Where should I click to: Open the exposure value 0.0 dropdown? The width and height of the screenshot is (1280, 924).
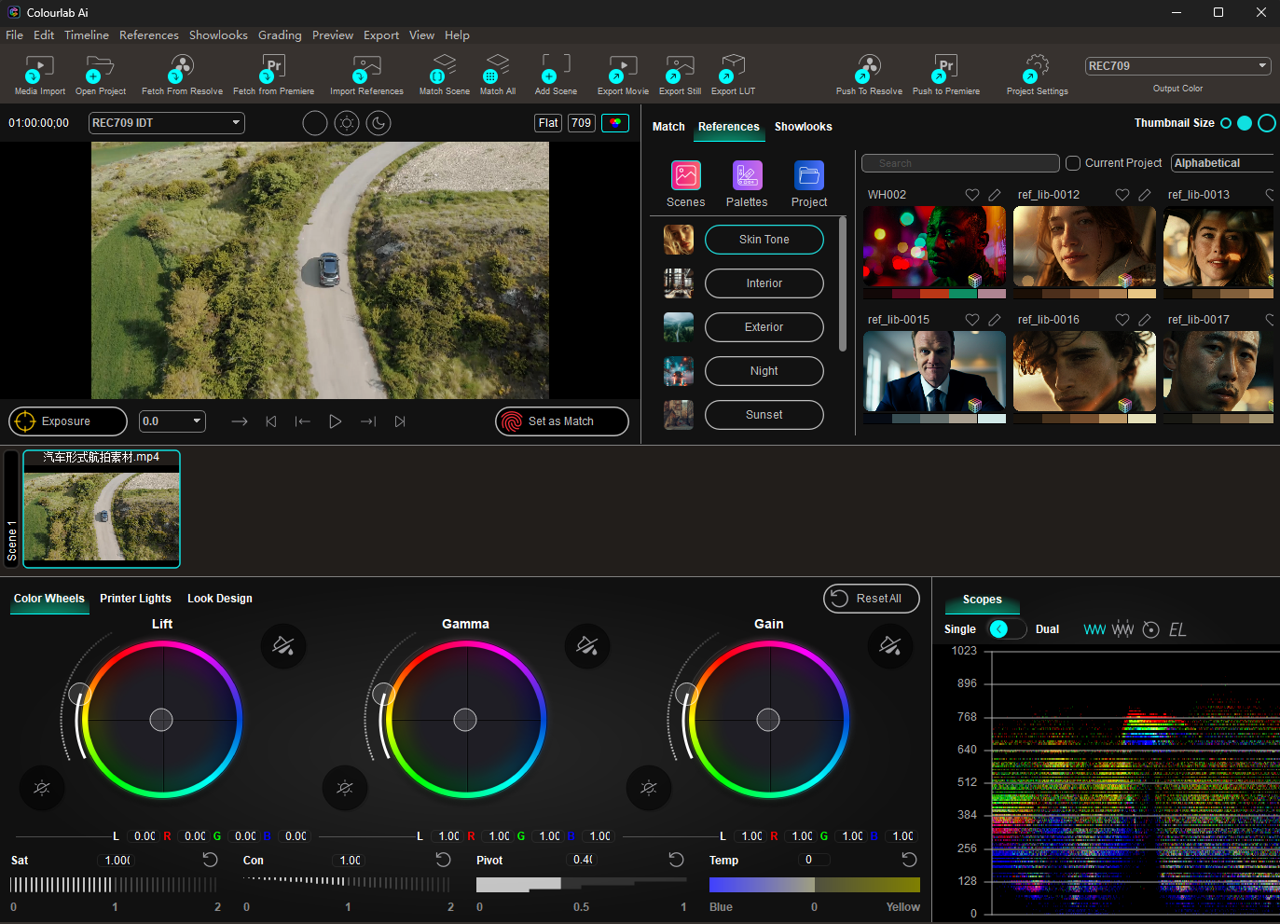[x=172, y=421]
